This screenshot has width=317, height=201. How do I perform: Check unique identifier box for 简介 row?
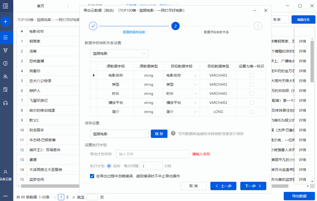click(251, 112)
